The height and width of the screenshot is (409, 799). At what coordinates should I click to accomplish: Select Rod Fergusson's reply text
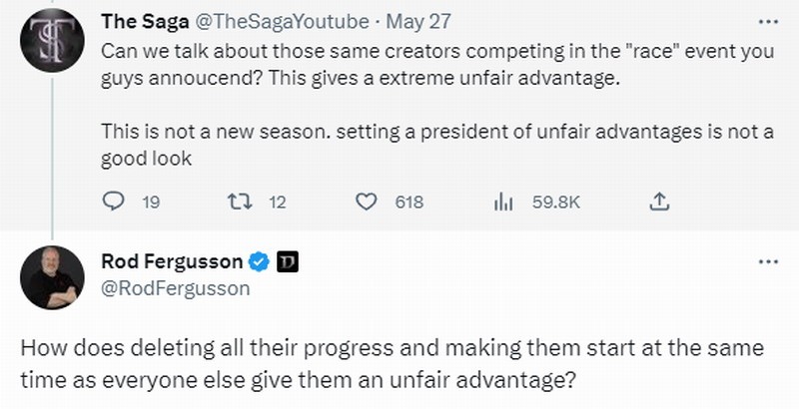(x=393, y=364)
